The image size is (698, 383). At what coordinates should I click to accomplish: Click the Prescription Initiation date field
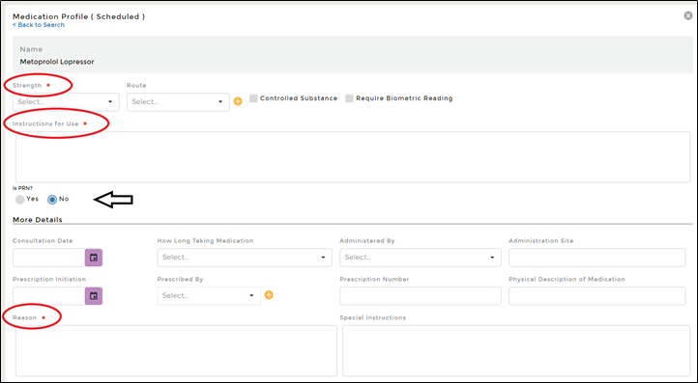click(x=49, y=296)
